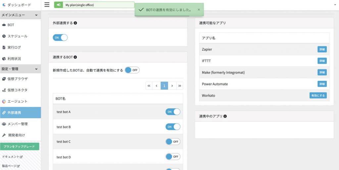Click info icon beside 外部連携する
339x170 pixels.
pyautogui.click(x=75, y=23)
